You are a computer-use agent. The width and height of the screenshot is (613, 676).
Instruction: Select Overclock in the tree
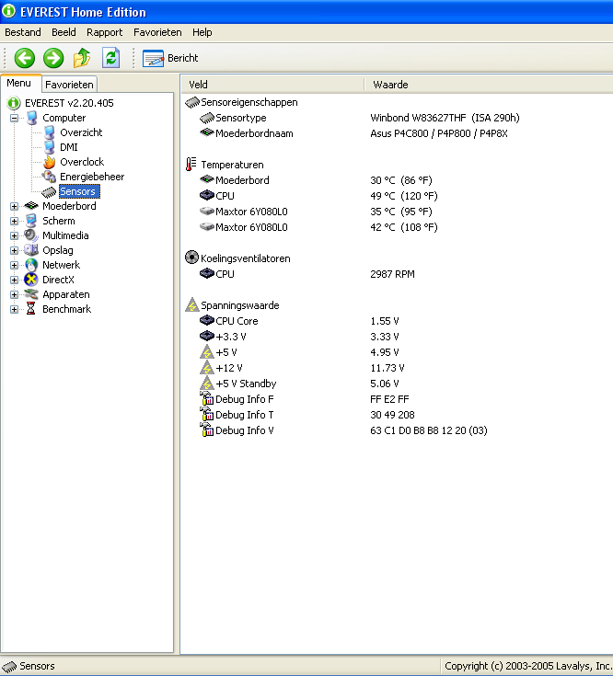pos(82,162)
